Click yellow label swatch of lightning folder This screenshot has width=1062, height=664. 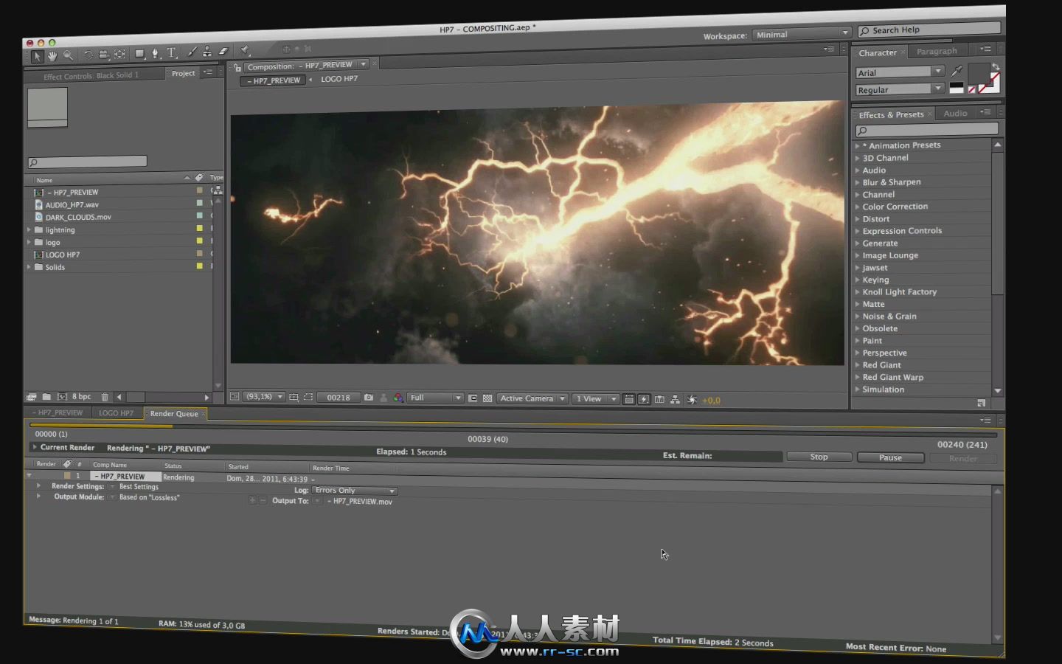(199, 228)
